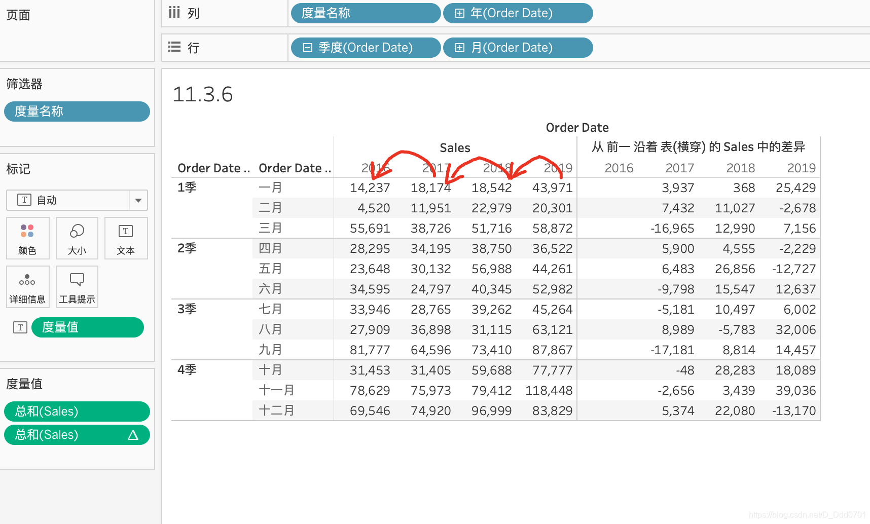Screen dimensions: 870x524
Task: Select the 月(Order Date) row pill
Action: (518, 48)
